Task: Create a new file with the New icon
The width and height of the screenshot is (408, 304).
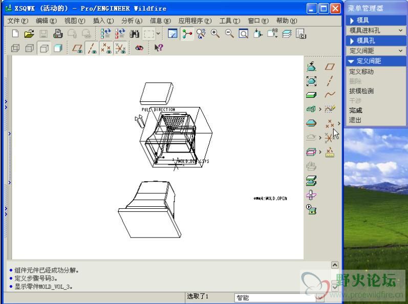Action: pos(15,34)
